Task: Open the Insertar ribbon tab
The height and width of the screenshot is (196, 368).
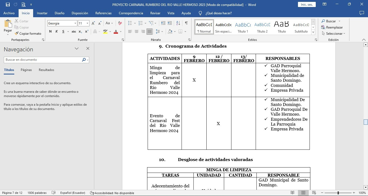Action: point(42,13)
